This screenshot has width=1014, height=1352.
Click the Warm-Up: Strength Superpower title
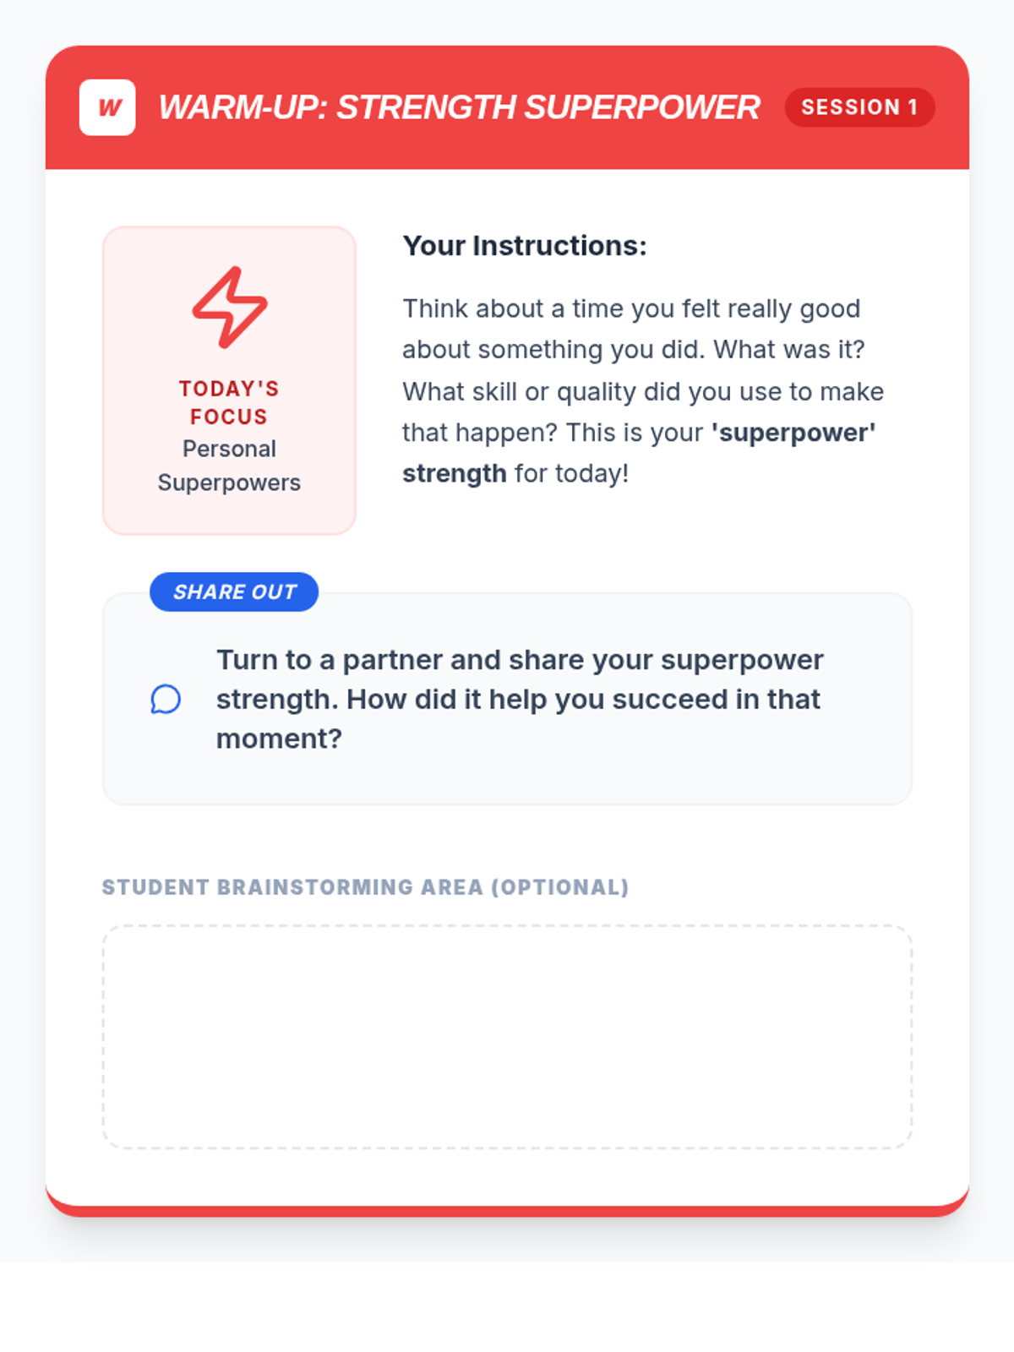[459, 107]
